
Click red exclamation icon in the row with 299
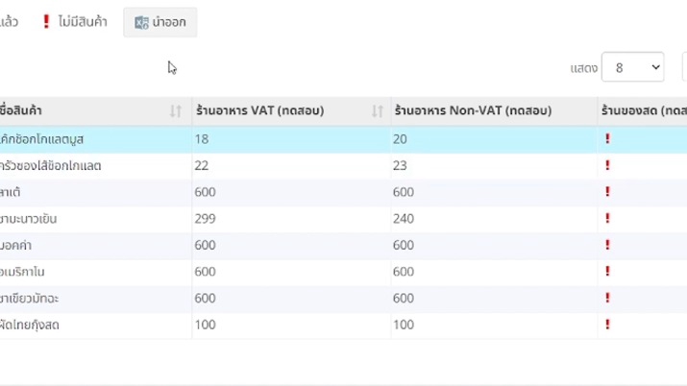607,219
